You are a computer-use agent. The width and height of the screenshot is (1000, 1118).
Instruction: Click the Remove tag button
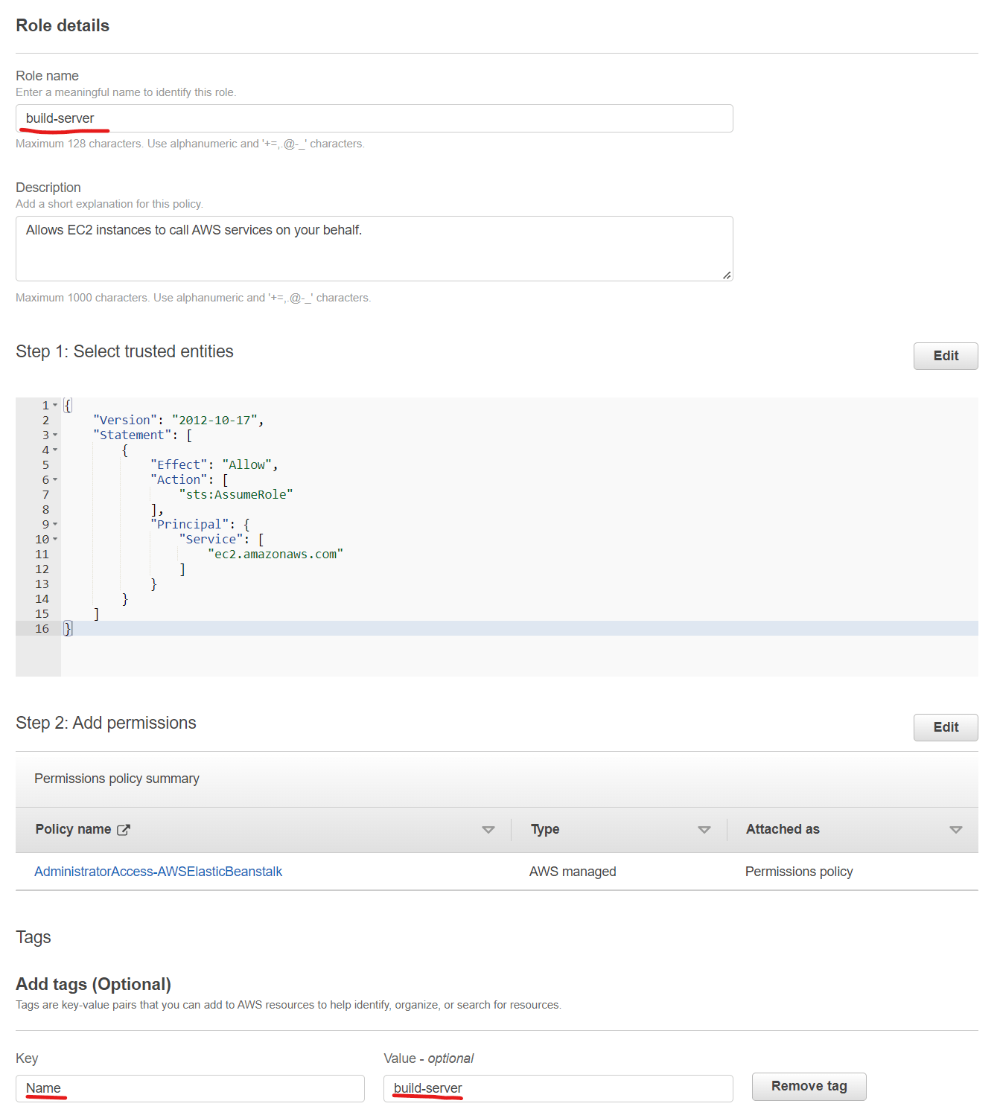click(809, 1086)
